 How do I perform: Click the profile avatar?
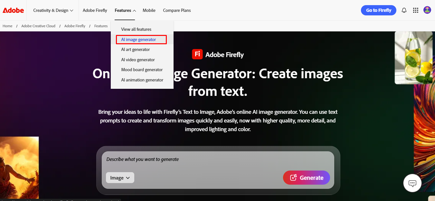pos(427,10)
